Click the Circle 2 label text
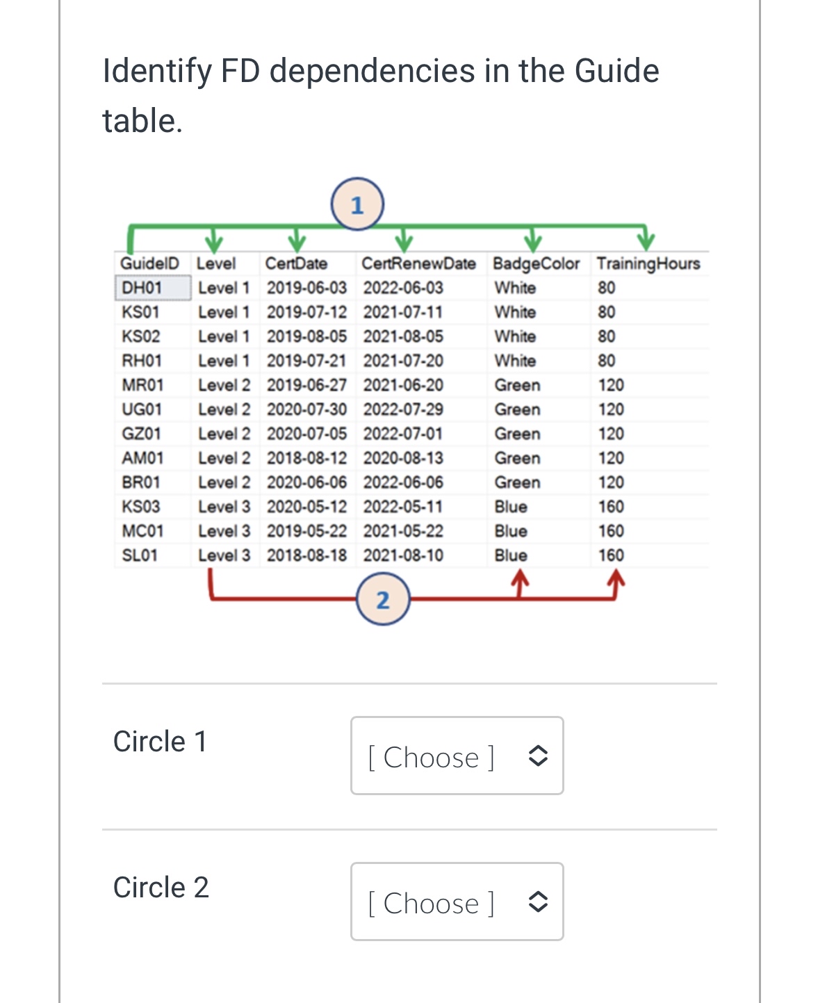Viewport: 818px width, 1003px height. (x=161, y=888)
